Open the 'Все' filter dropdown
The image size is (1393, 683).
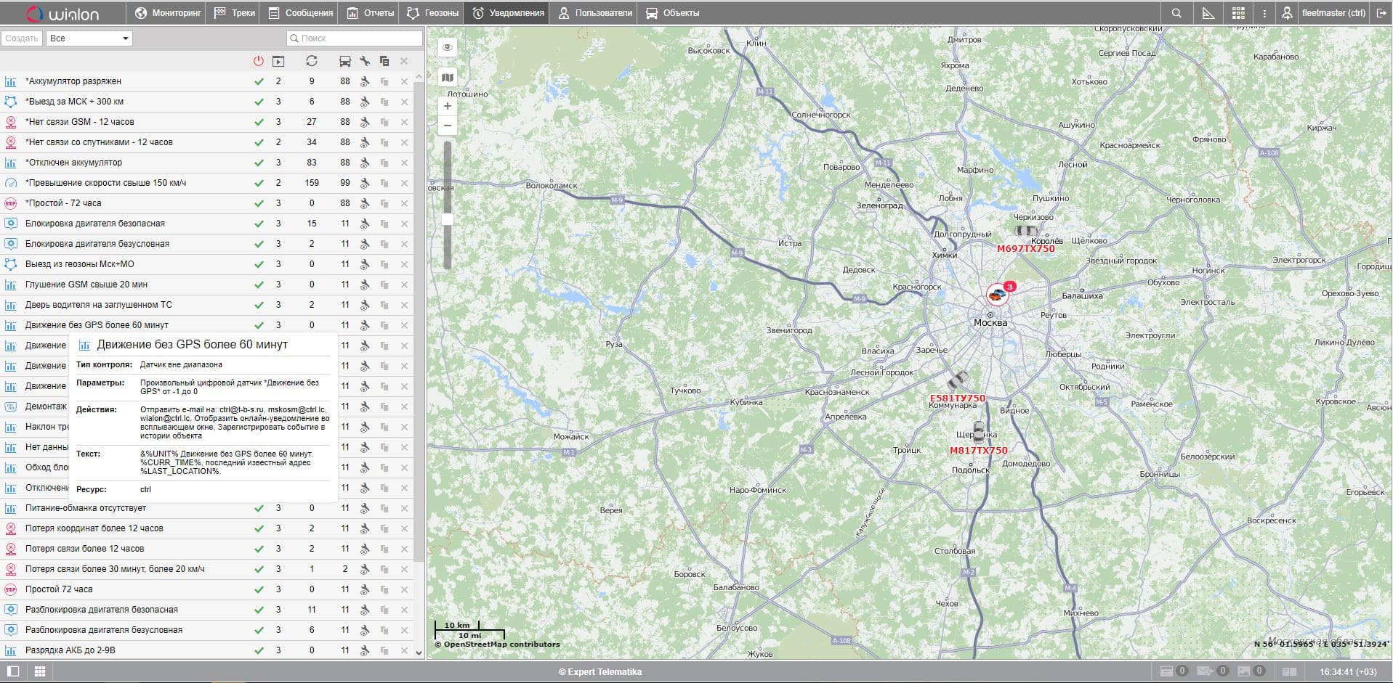89,38
